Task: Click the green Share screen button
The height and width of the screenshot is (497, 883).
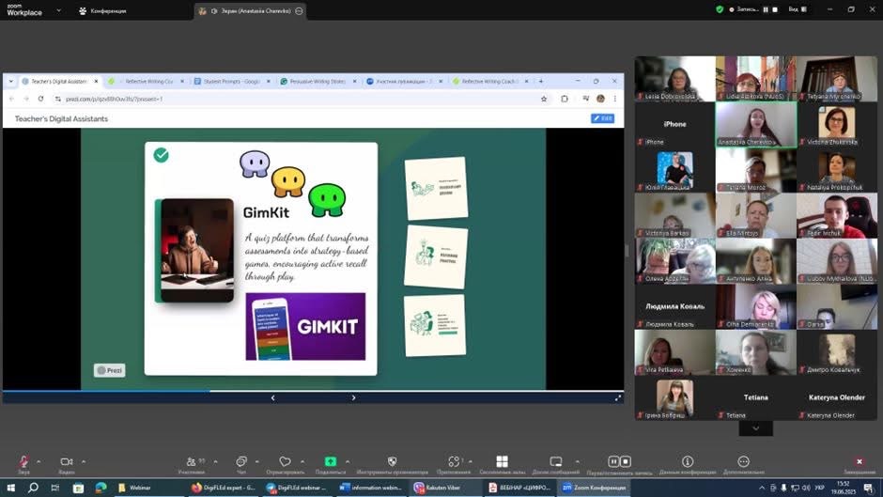Action: (331, 461)
